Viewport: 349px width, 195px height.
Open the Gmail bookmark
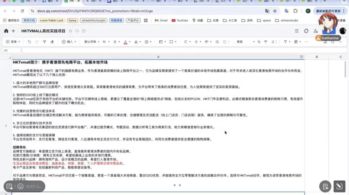[x=161, y=21]
